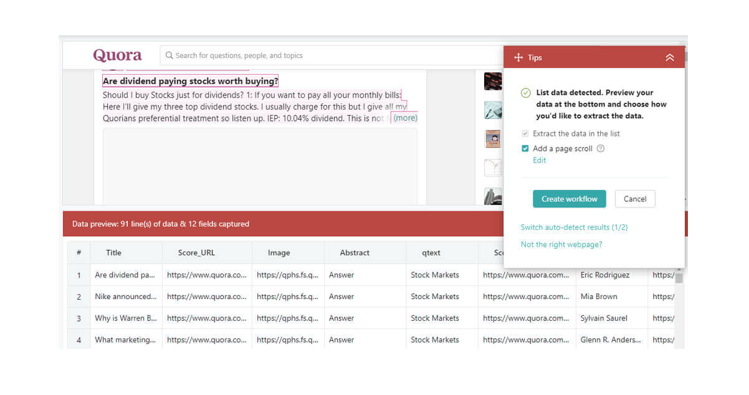This screenshot has width=749, height=395.
Task: Click the Why is Warren B... title cell
Action: click(x=125, y=318)
